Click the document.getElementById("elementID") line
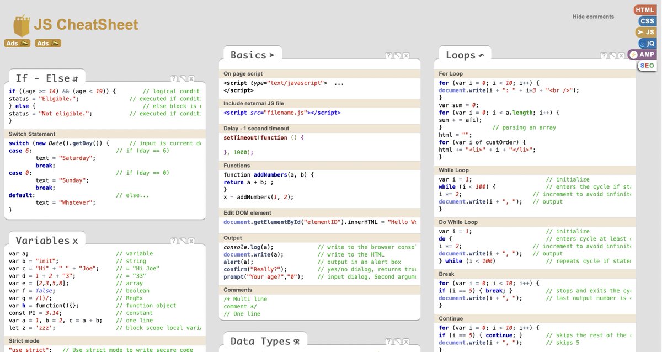This screenshot has height=352, width=662. (320, 222)
